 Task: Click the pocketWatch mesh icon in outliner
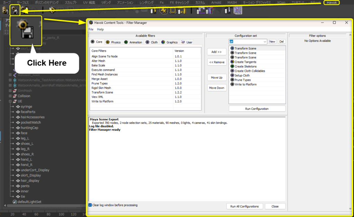(18, 122)
